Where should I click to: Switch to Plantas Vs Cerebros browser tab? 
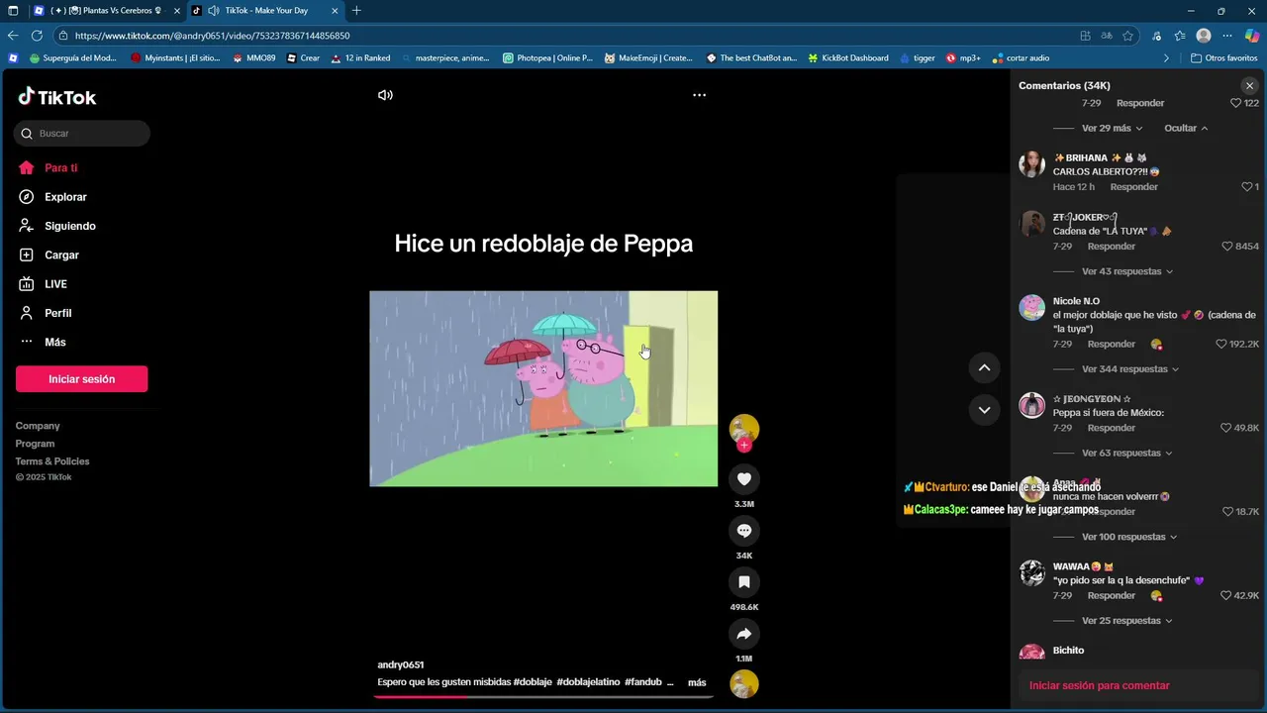[x=105, y=11]
